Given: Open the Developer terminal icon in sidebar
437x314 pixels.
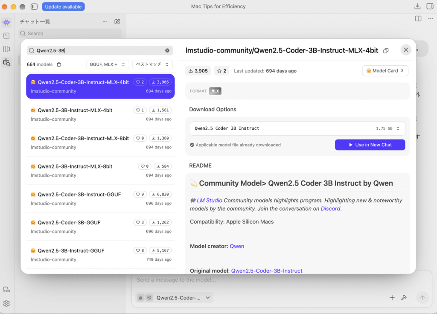Looking at the screenshot, I should [x=6, y=36].
